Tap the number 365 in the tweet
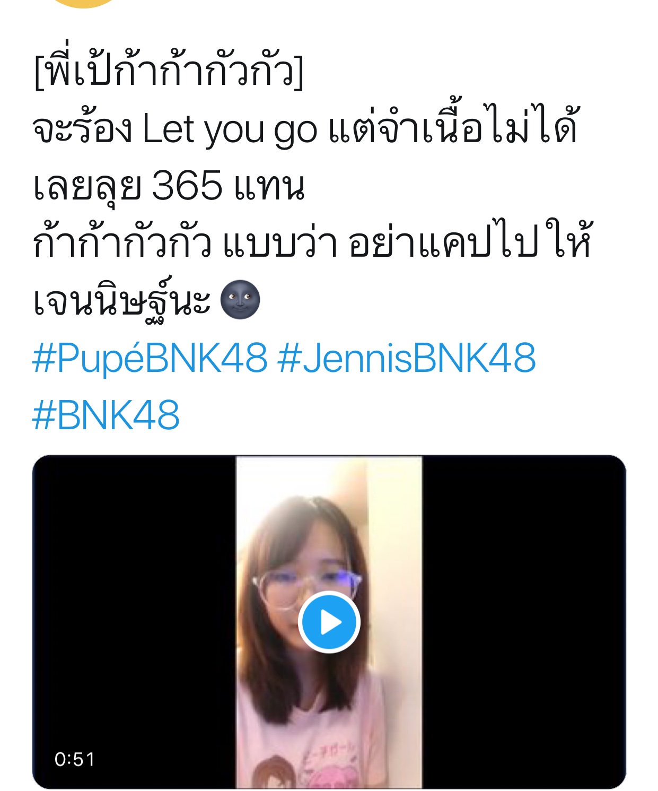 [x=187, y=186]
